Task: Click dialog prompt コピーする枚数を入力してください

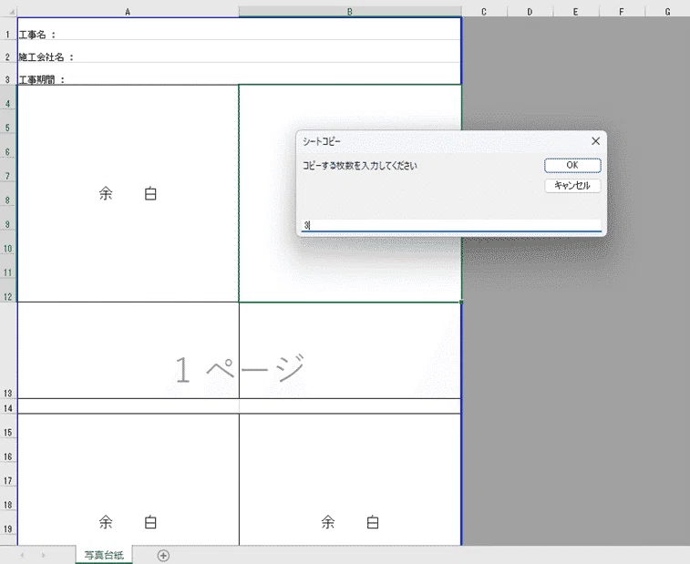Action: click(x=359, y=166)
